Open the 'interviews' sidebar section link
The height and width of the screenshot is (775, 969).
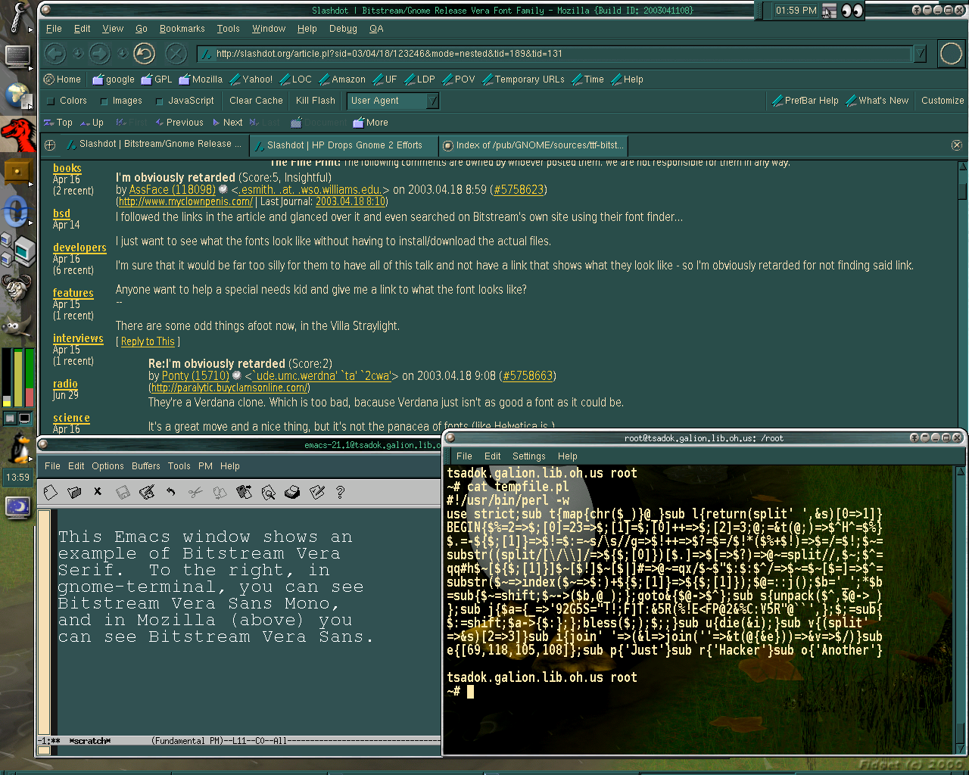pyautogui.click(x=78, y=338)
